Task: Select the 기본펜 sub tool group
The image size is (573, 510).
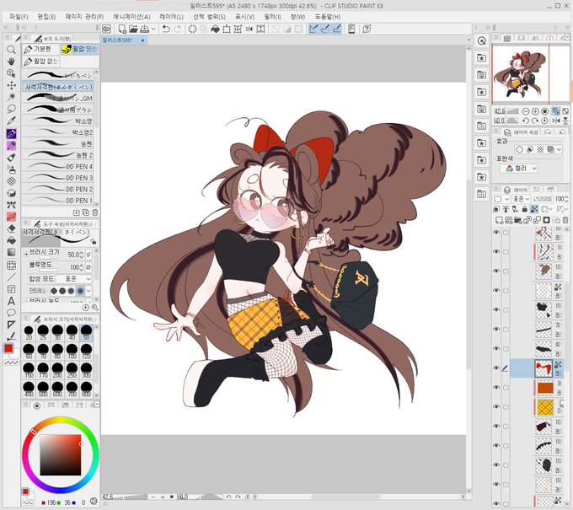Action: tap(40, 49)
